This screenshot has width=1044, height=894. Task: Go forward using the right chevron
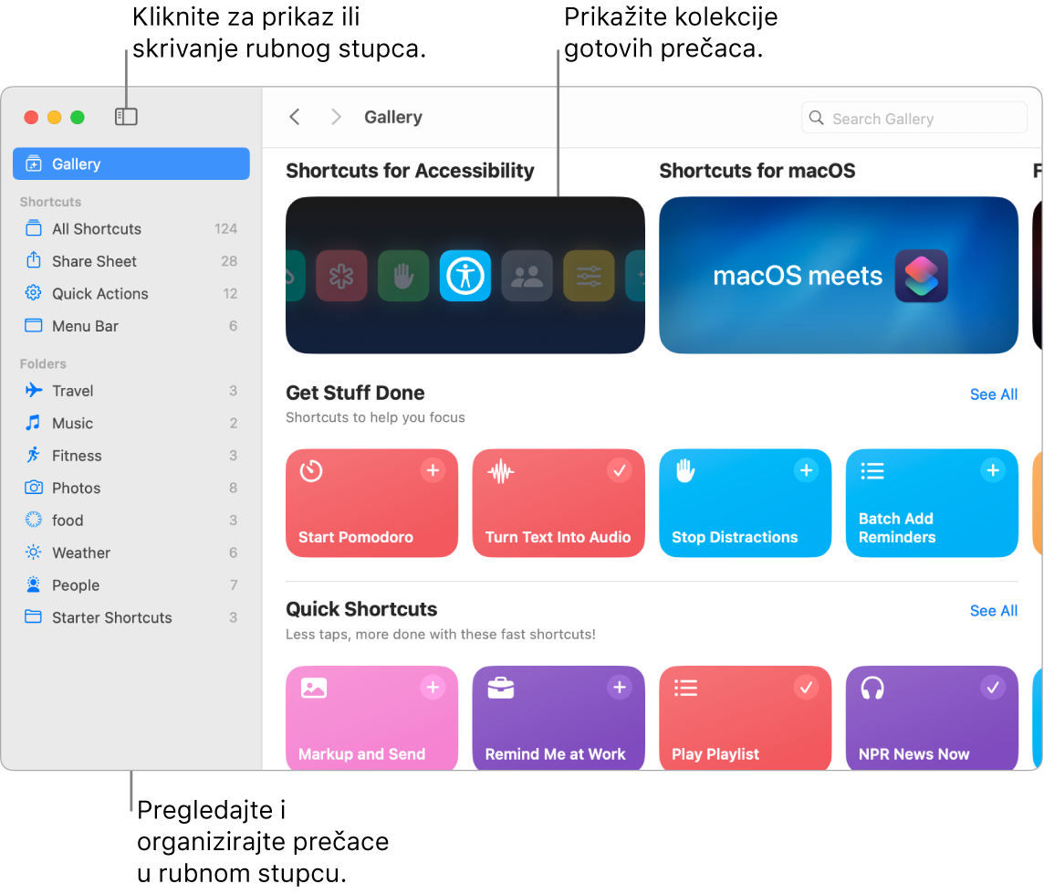coord(336,117)
